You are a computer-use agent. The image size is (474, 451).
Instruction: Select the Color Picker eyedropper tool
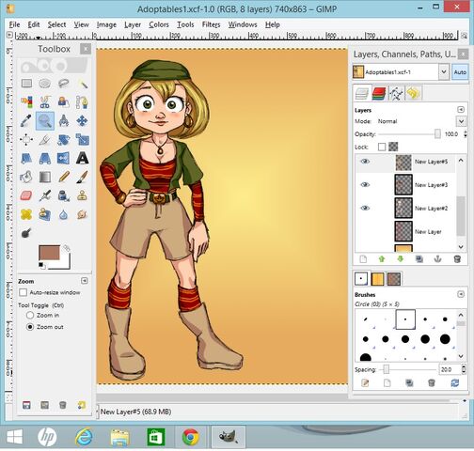coord(26,121)
